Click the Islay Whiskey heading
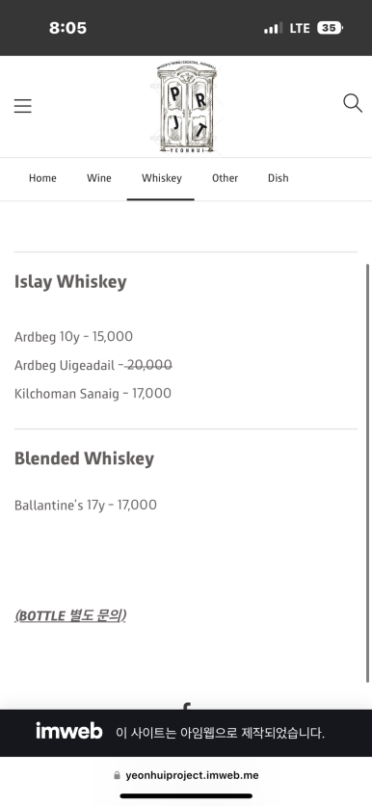Image resolution: width=372 pixels, height=806 pixels. 70,282
